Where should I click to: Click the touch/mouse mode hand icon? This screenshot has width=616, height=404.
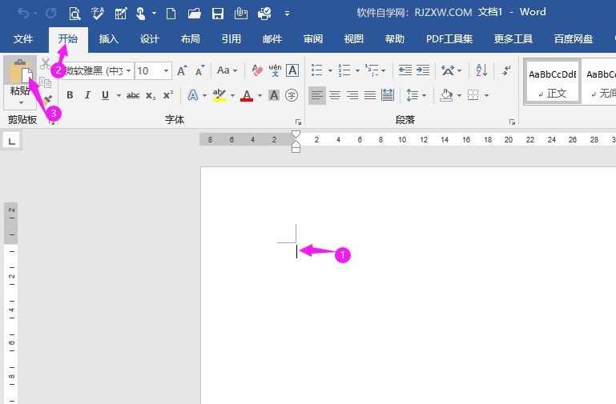pos(140,14)
